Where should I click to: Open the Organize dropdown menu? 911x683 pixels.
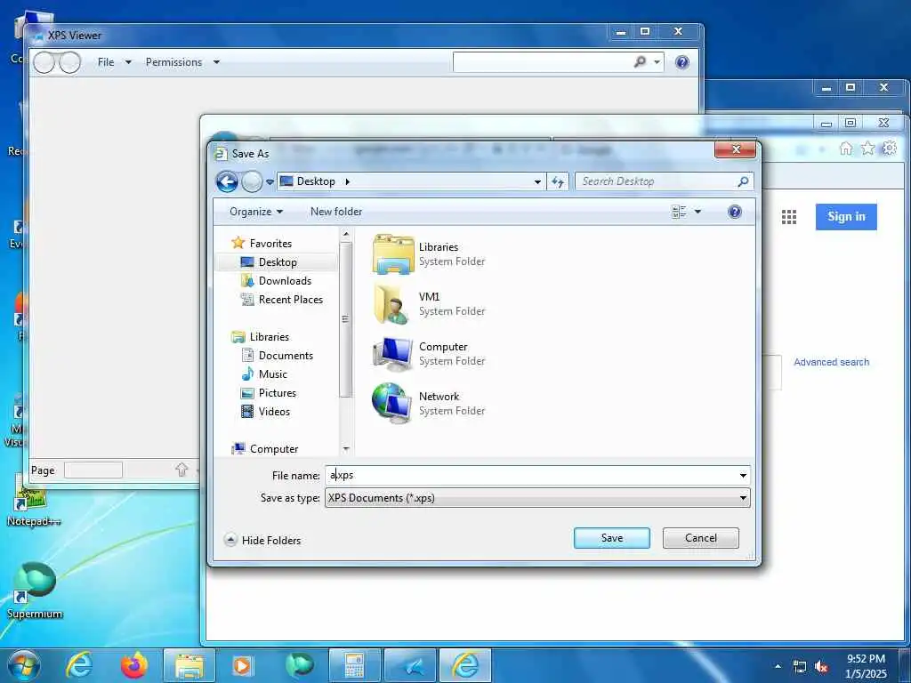tap(256, 212)
